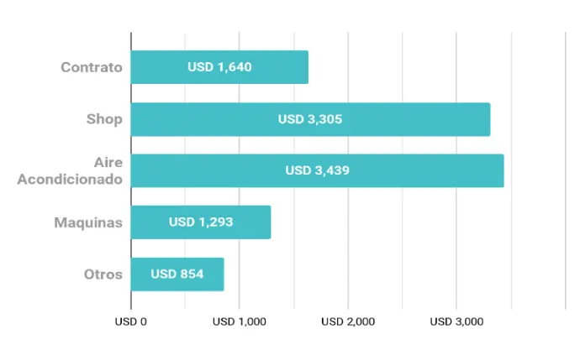580x350 pixels.
Task: Click the USD 2,000 axis tick label
Action: tap(348, 322)
